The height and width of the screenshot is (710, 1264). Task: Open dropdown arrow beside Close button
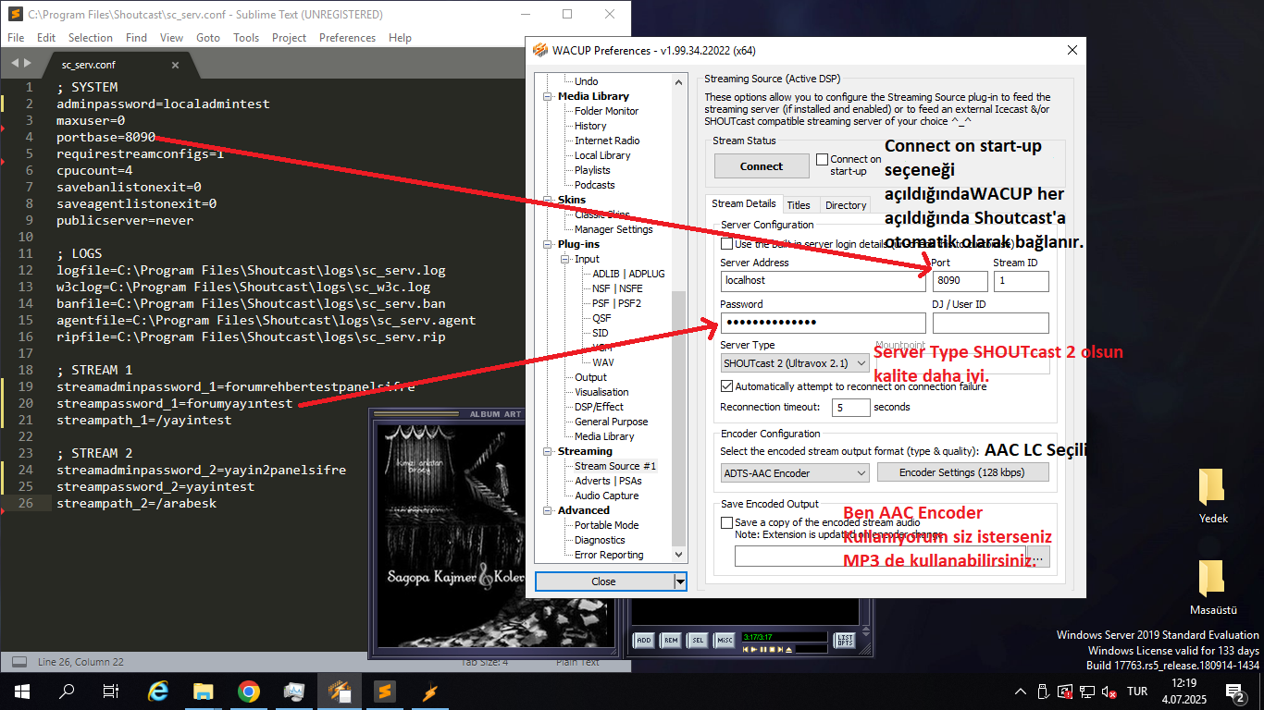pyautogui.click(x=681, y=581)
